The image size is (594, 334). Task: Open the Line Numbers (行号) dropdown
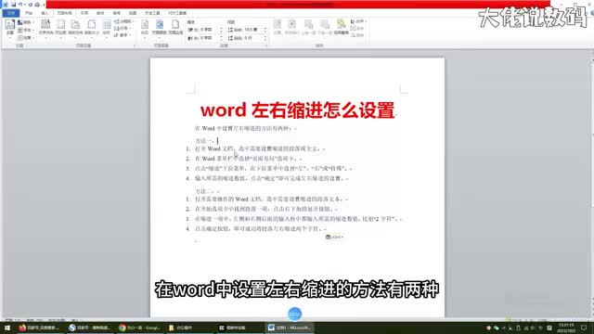tap(122, 29)
